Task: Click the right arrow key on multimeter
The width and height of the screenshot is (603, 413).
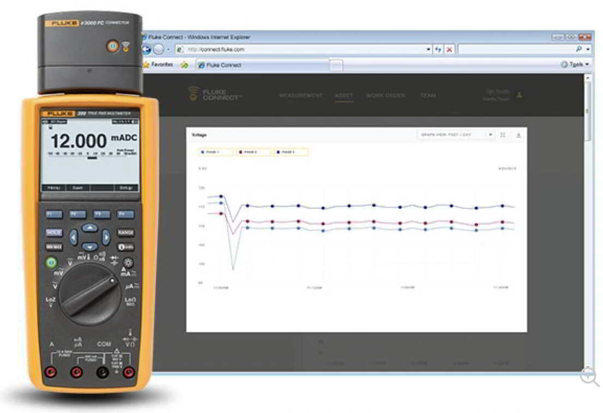Action: (x=106, y=237)
